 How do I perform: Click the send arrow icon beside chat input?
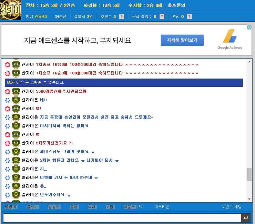[x=246, y=218]
